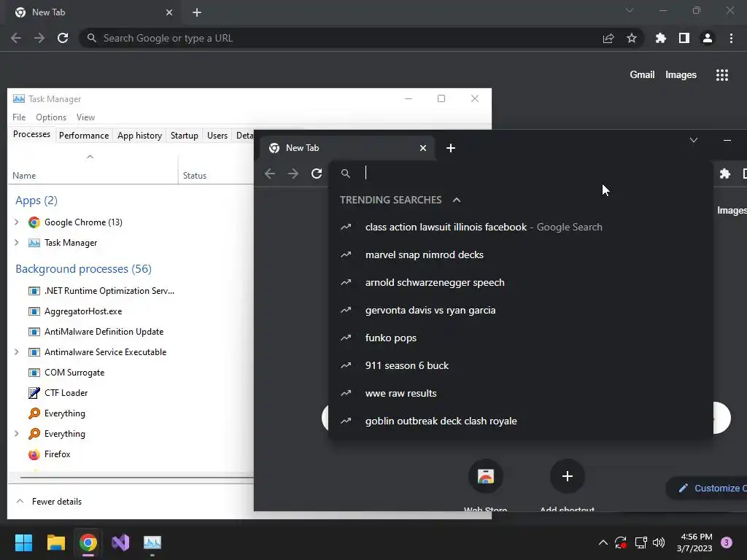
Task: Open Extensions puzzle icon in back Chrome window
Action: (x=661, y=38)
